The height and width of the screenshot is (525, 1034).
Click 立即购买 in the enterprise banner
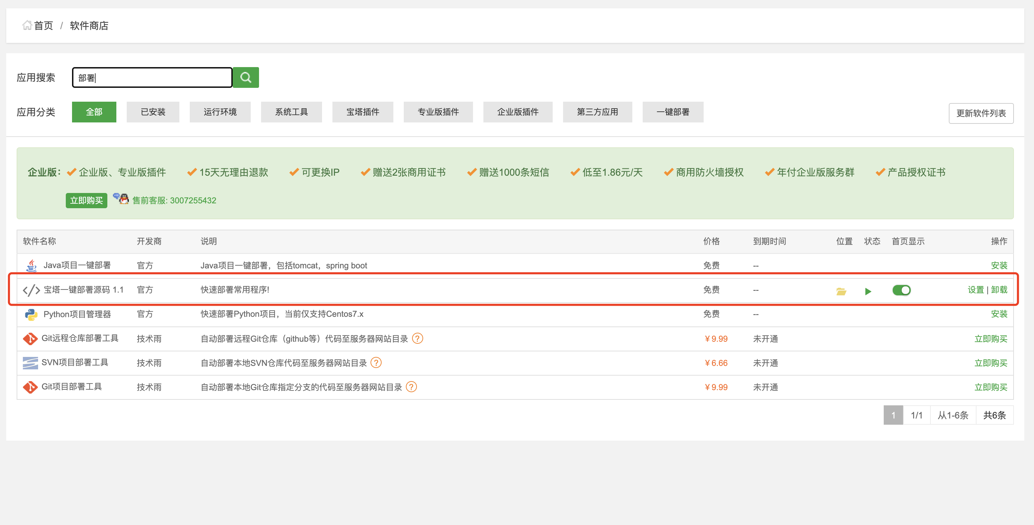click(86, 200)
